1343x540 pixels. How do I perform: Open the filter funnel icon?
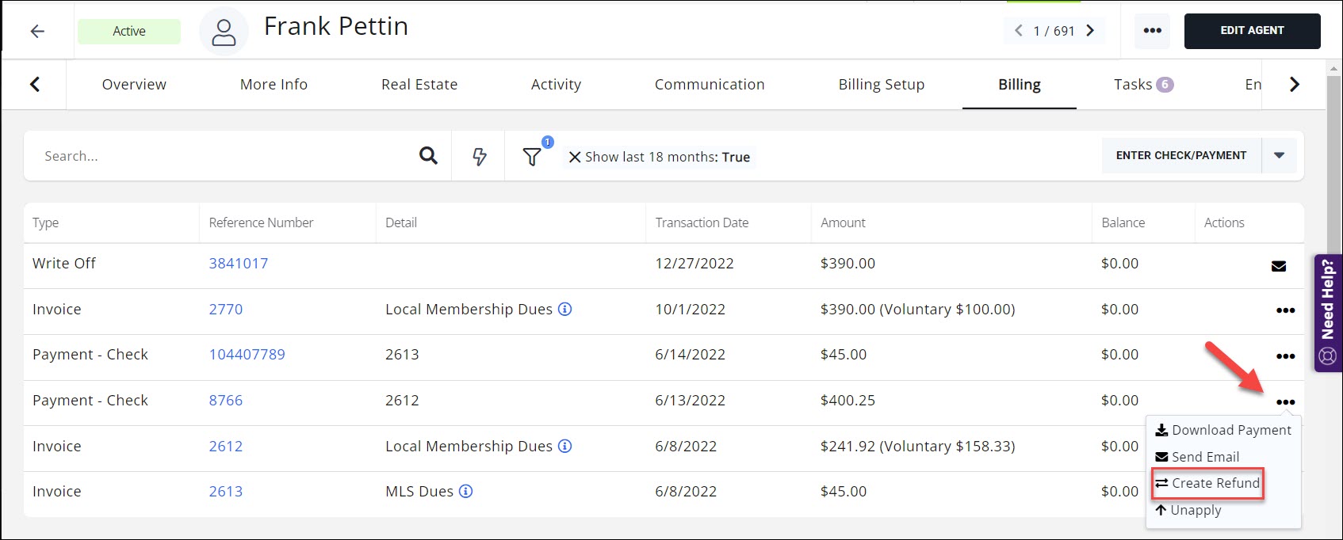[532, 157]
